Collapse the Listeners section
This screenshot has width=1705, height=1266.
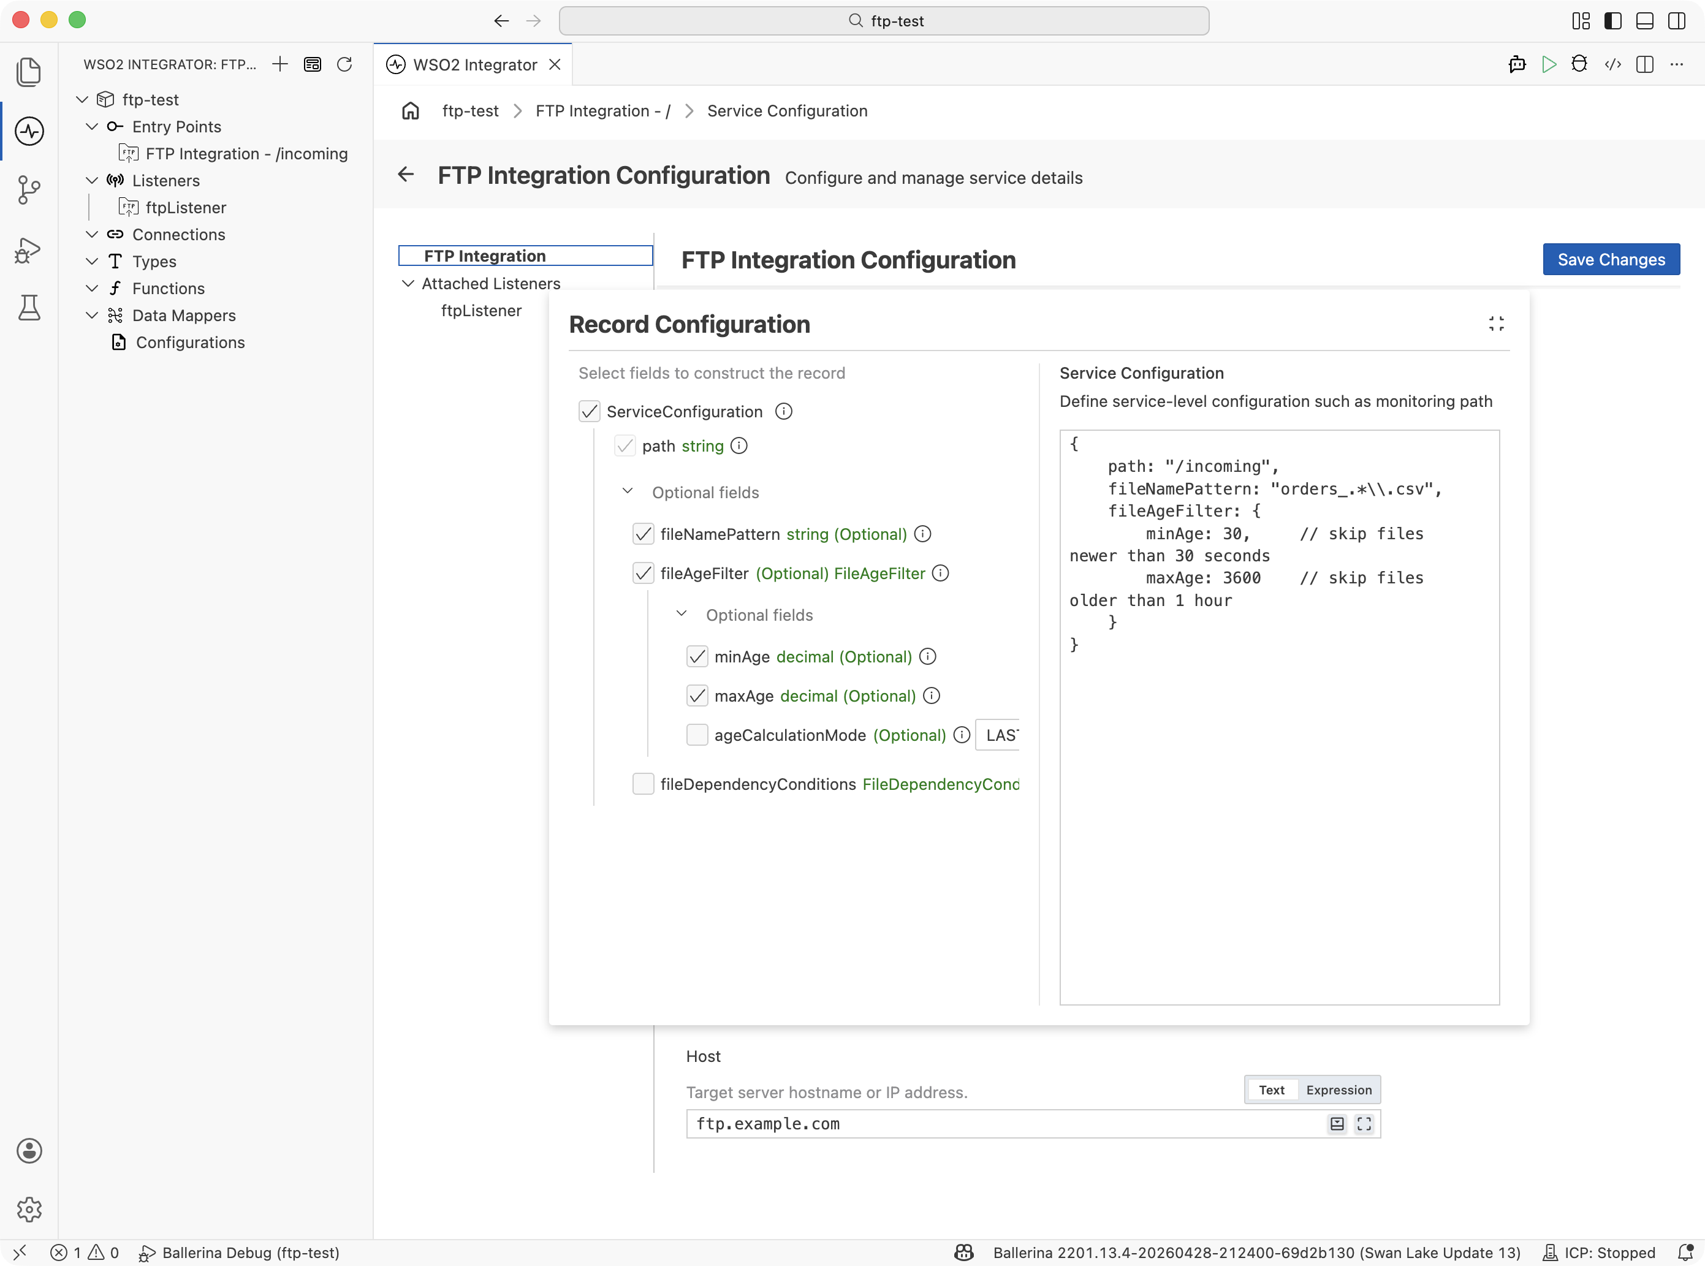92,180
